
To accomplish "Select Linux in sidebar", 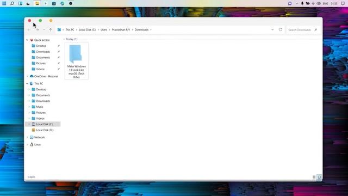I will point(38,145).
